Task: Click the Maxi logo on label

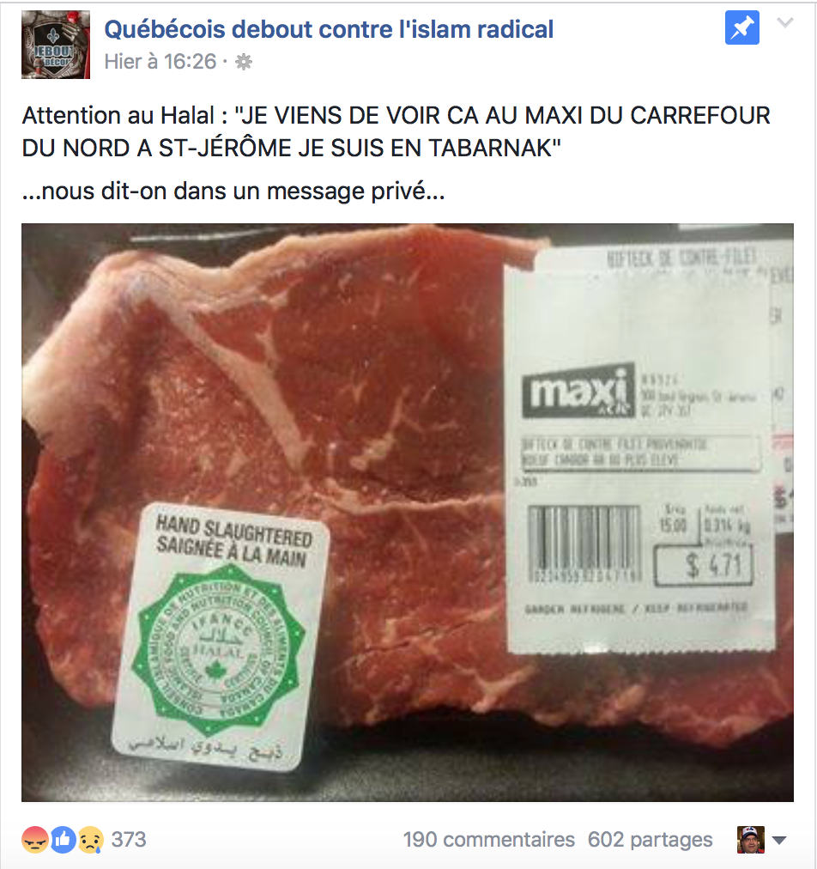Action: (578, 390)
